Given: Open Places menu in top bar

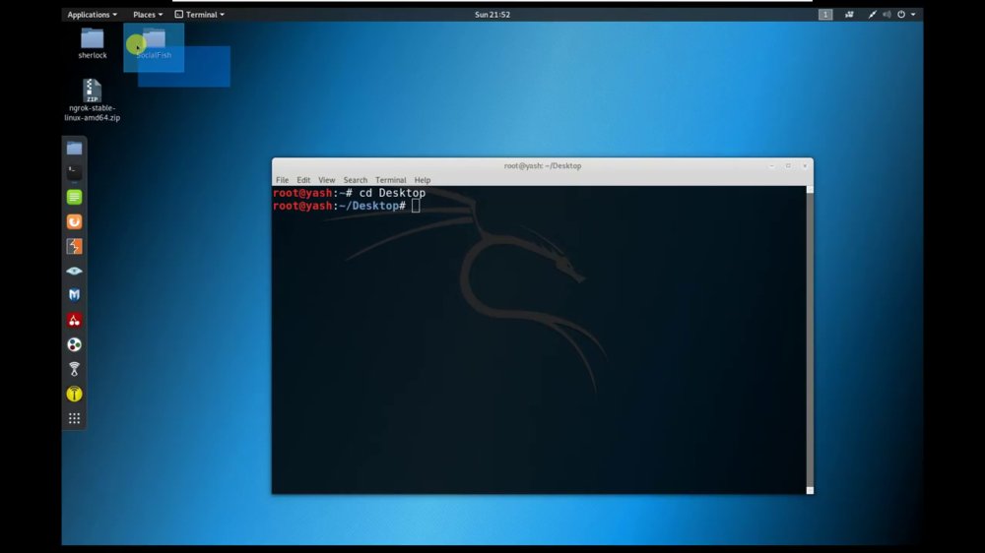Looking at the screenshot, I should click(x=147, y=15).
